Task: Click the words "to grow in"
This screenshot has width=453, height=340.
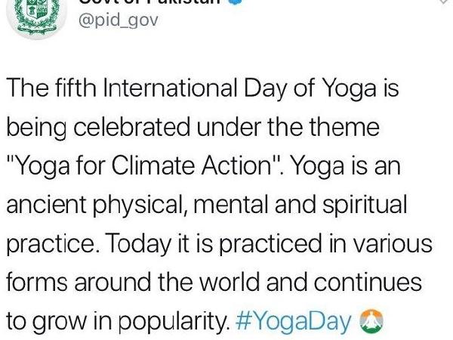Action: coord(59,322)
